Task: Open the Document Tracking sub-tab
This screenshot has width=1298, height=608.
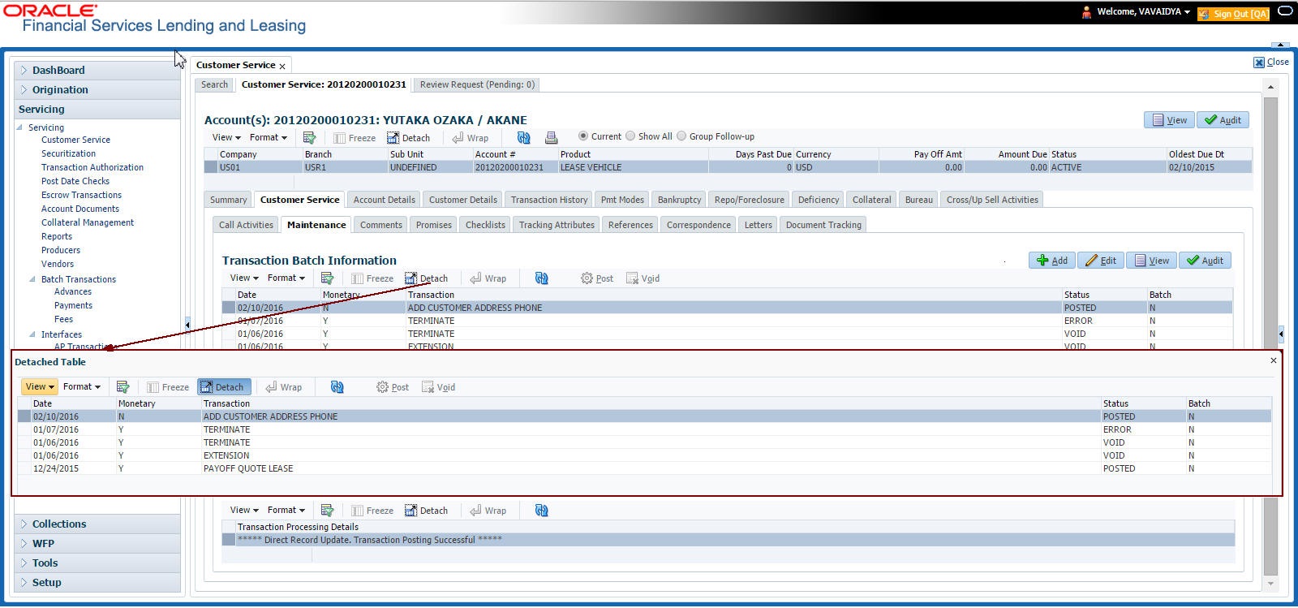Action: 823,225
